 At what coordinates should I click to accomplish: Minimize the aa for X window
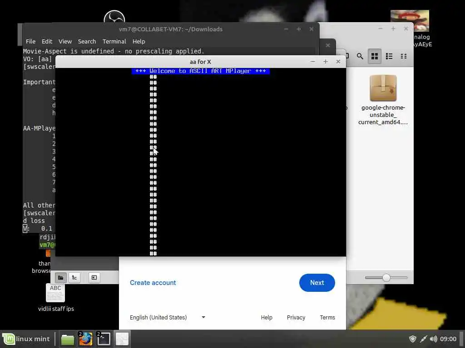coord(312,62)
